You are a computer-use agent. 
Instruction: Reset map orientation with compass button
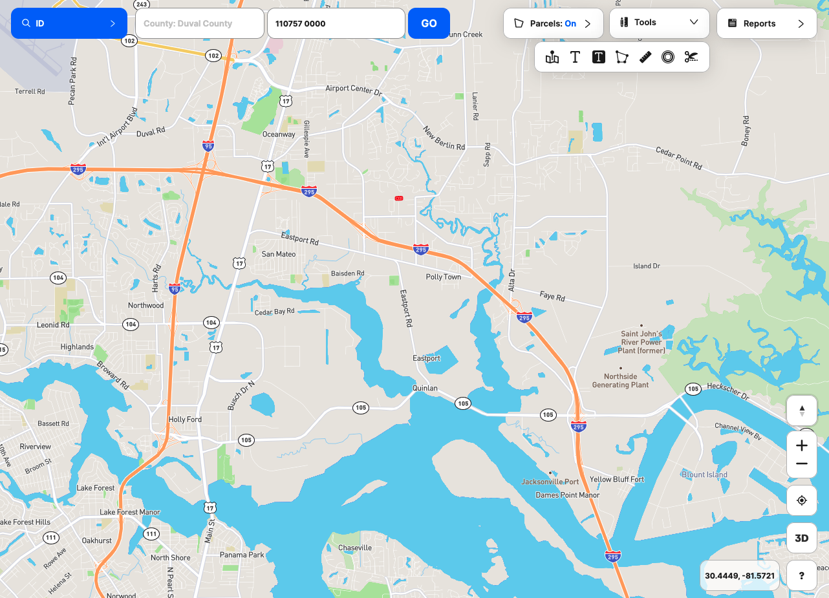pos(802,411)
